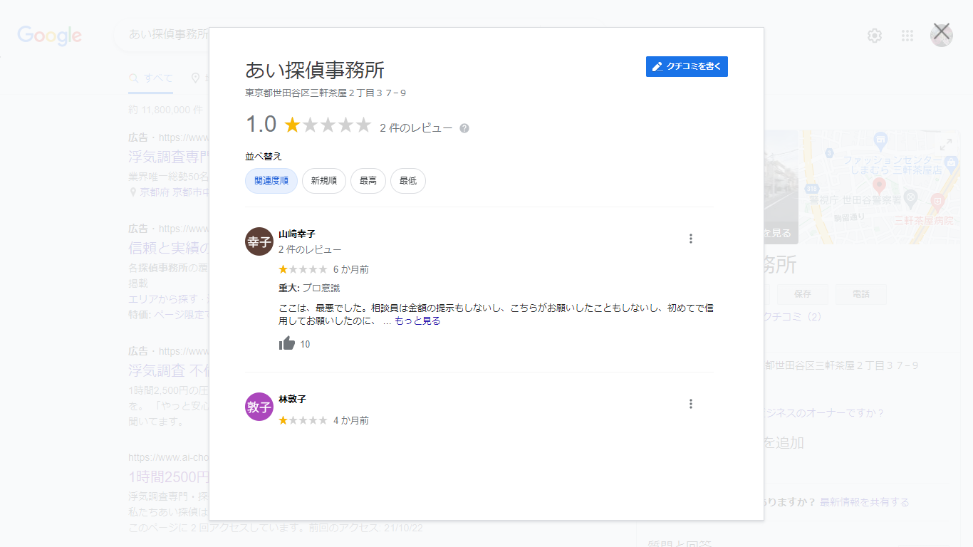Click the star rating on 山崎幸子's review

click(x=303, y=269)
